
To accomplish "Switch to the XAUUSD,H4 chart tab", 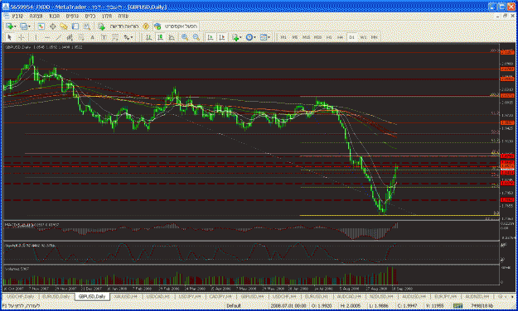I will tap(125, 297).
